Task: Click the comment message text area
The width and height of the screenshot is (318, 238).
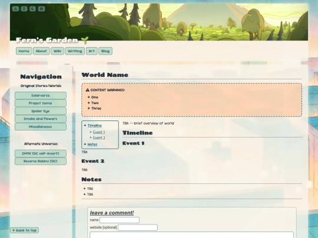Action: tap(191, 234)
